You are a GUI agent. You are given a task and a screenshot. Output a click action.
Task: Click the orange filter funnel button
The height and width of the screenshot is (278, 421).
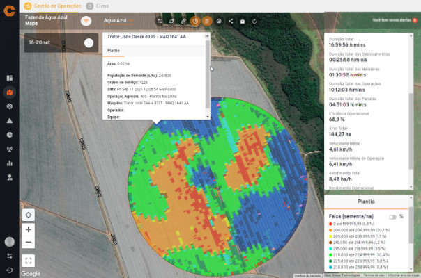(x=86, y=21)
